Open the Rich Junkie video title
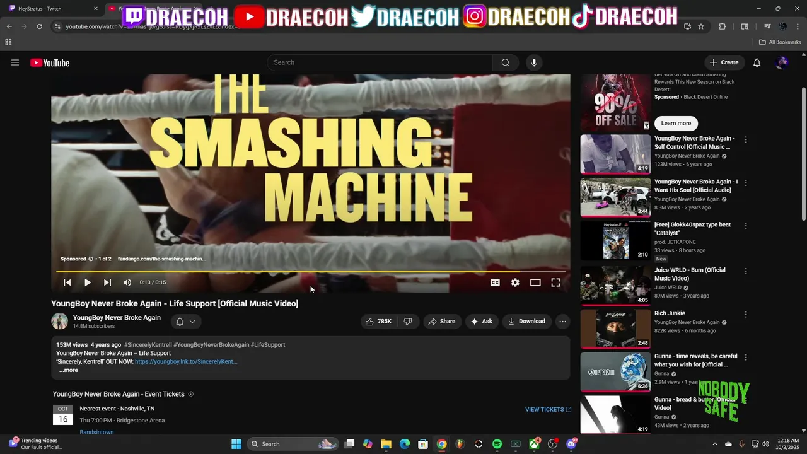 click(670, 313)
